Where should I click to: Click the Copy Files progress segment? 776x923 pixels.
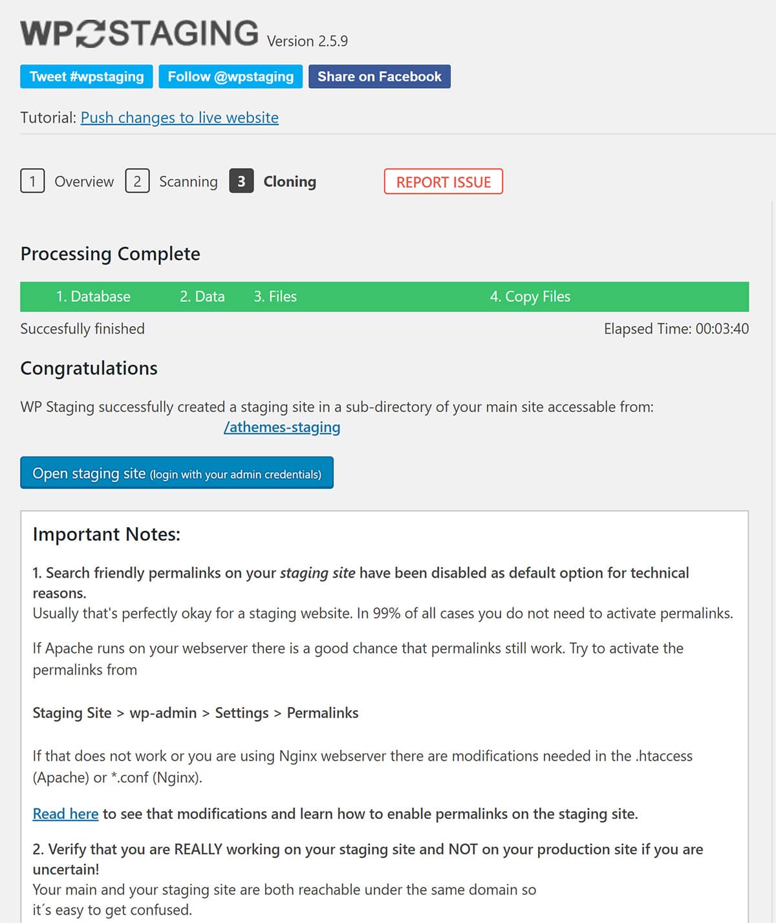[x=530, y=297]
